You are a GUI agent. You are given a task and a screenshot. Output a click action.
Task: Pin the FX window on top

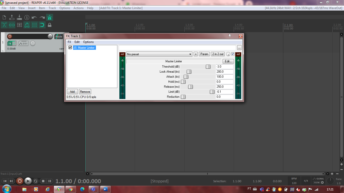tap(230, 36)
